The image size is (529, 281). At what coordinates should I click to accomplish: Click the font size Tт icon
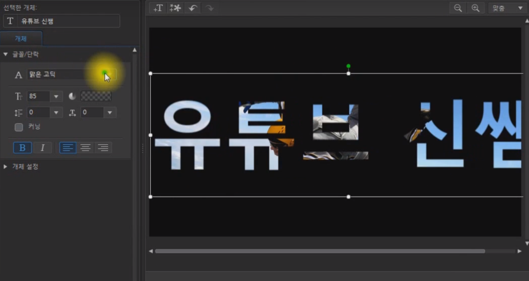click(x=18, y=97)
